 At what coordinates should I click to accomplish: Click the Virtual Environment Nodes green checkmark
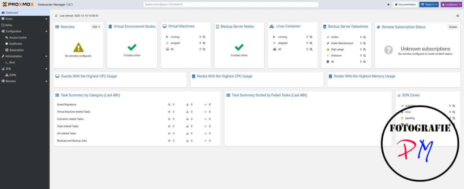pyautogui.click(x=132, y=47)
